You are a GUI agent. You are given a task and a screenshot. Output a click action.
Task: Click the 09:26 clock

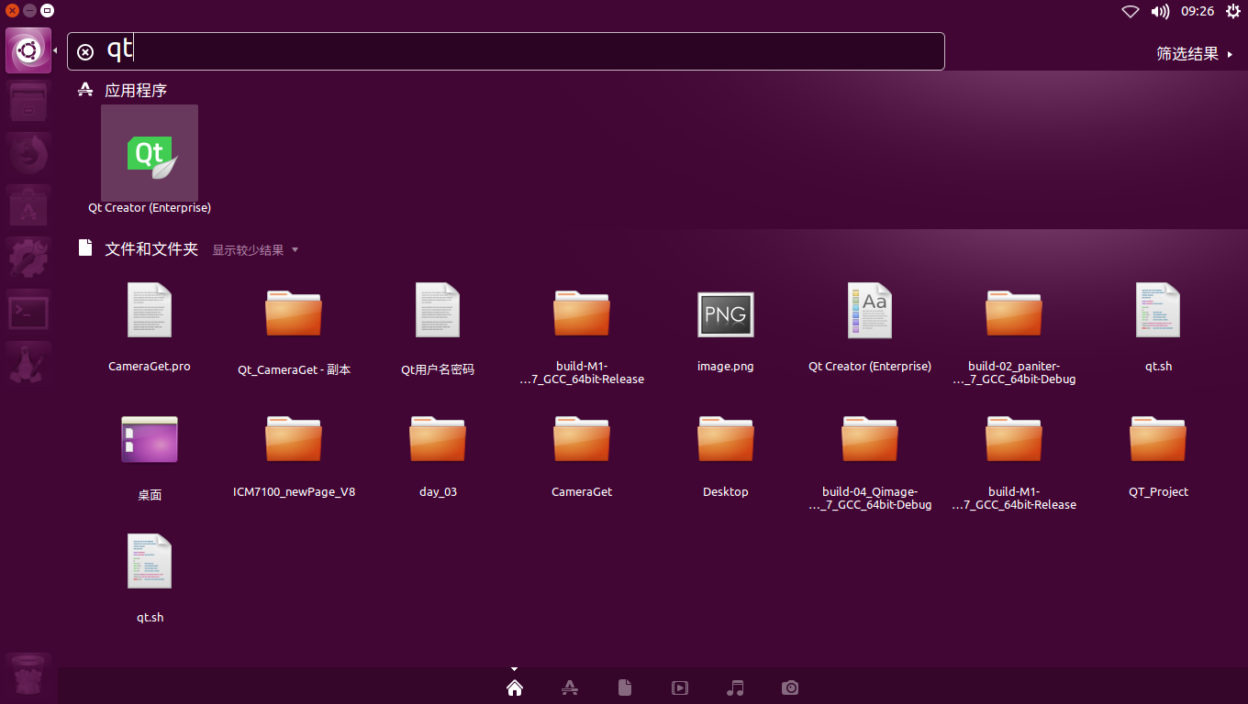(1198, 12)
